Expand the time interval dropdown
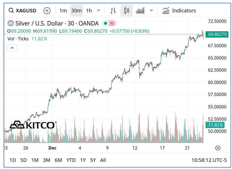This screenshot has height=169, width=232. pos(98,11)
